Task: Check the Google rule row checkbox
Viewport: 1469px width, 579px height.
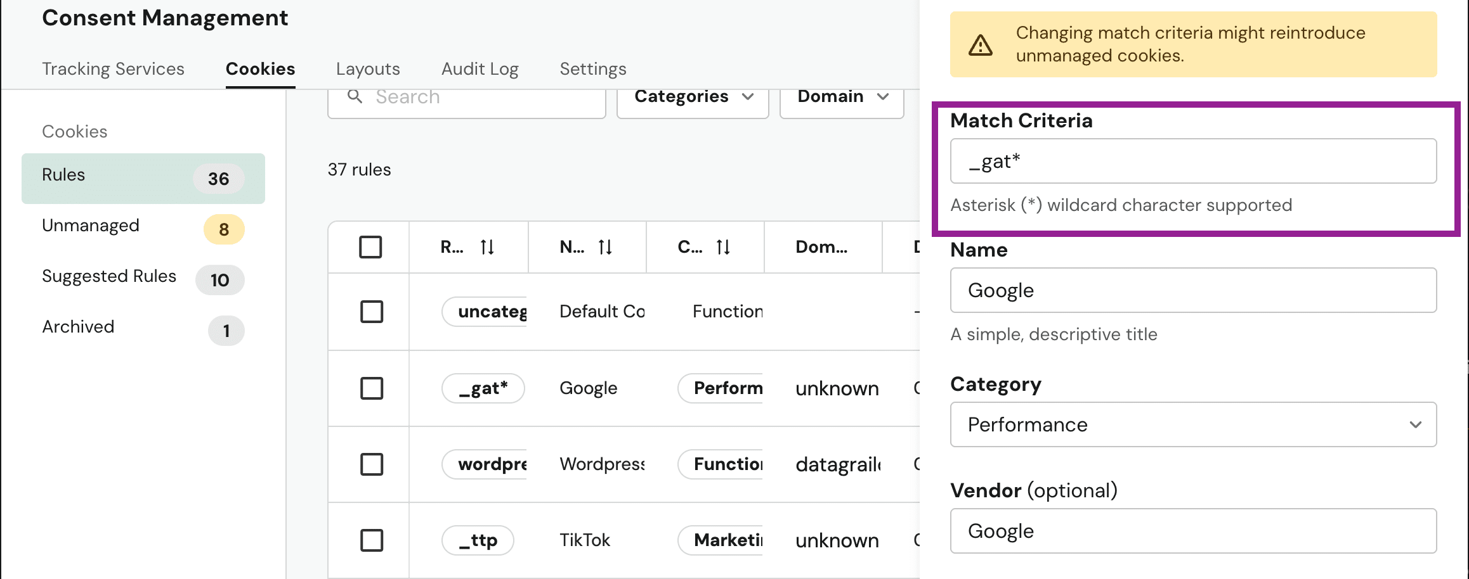Action: tap(372, 388)
